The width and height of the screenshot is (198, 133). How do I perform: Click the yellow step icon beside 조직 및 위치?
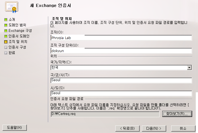click(x=6, y=42)
